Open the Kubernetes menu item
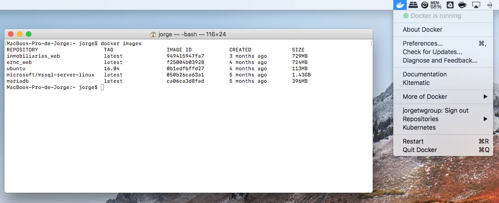The width and height of the screenshot is (499, 203). pyautogui.click(x=443, y=127)
